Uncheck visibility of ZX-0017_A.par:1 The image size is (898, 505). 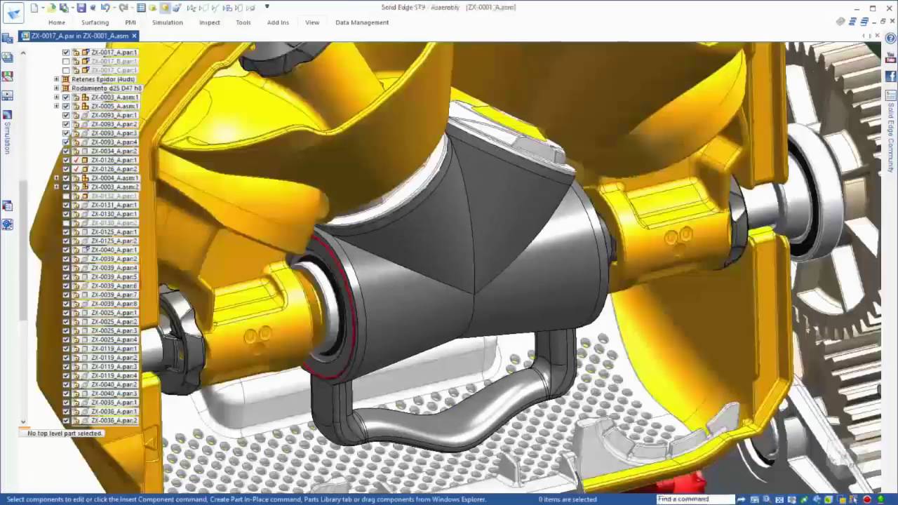coord(66,53)
